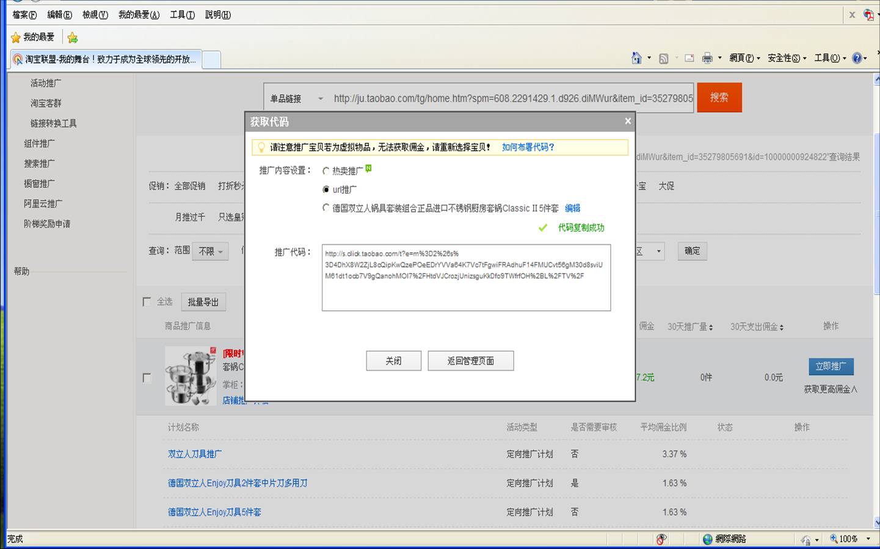Click the add to favorites bar icon

tap(73, 38)
